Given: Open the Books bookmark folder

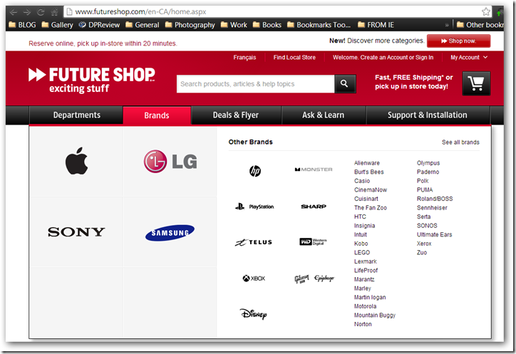Looking at the screenshot, I should click(x=267, y=25).
